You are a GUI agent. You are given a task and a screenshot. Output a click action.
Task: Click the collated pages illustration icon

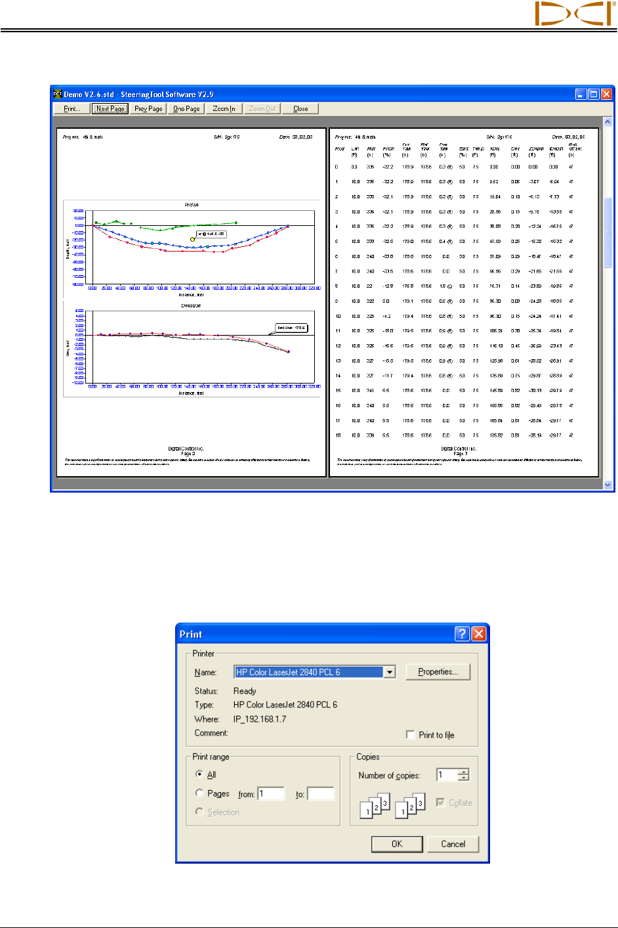click(392, 806)
